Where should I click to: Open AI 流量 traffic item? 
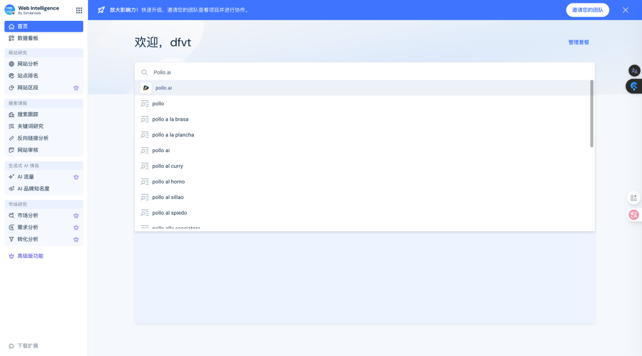pyautogui.click(x=44, y=177)
